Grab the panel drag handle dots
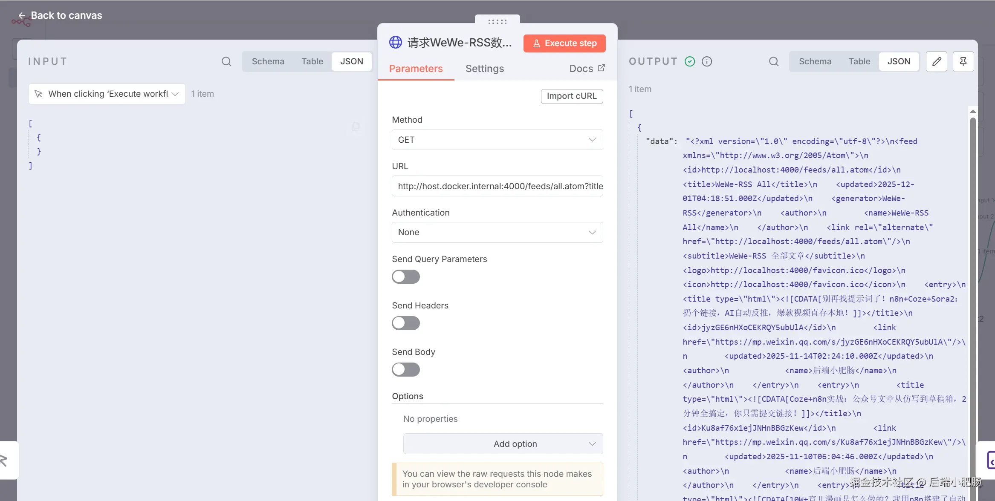 497,21
